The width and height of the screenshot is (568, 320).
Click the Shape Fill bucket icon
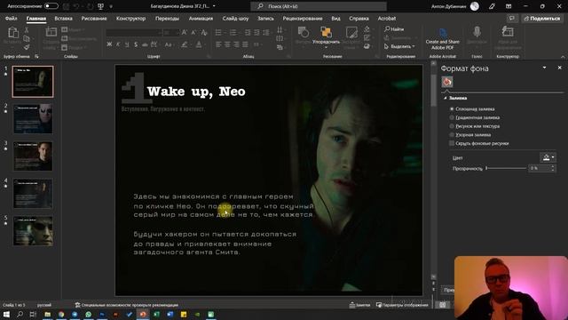pyautogui.click(x=367, y=29)
